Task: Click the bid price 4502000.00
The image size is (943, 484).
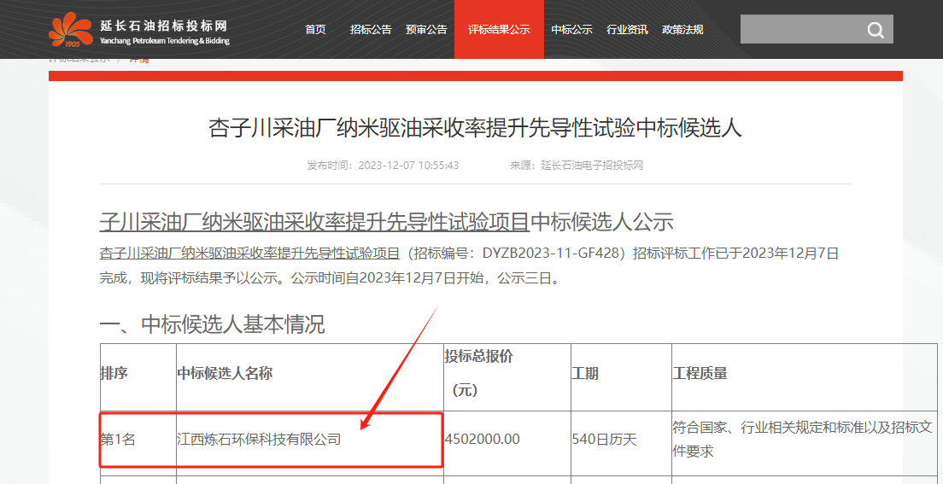Action: [x=483, y=440]
